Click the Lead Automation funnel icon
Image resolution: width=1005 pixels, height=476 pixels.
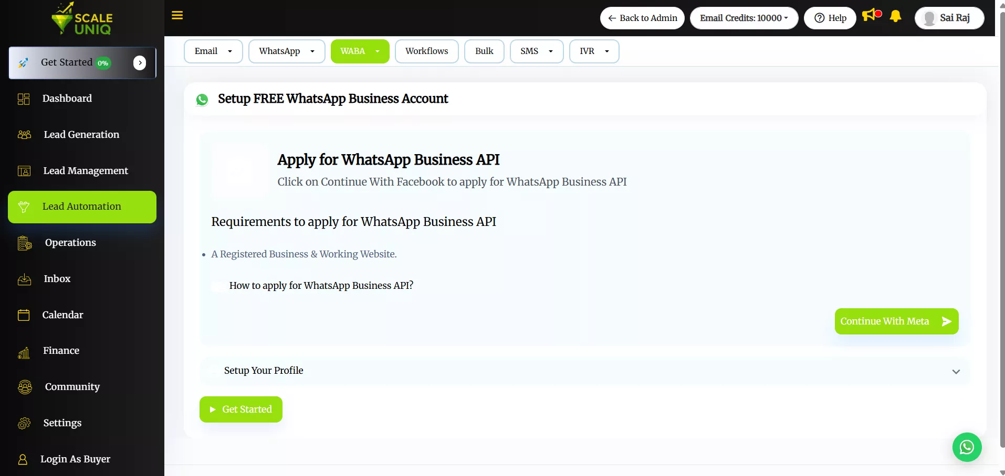(24, 207)
